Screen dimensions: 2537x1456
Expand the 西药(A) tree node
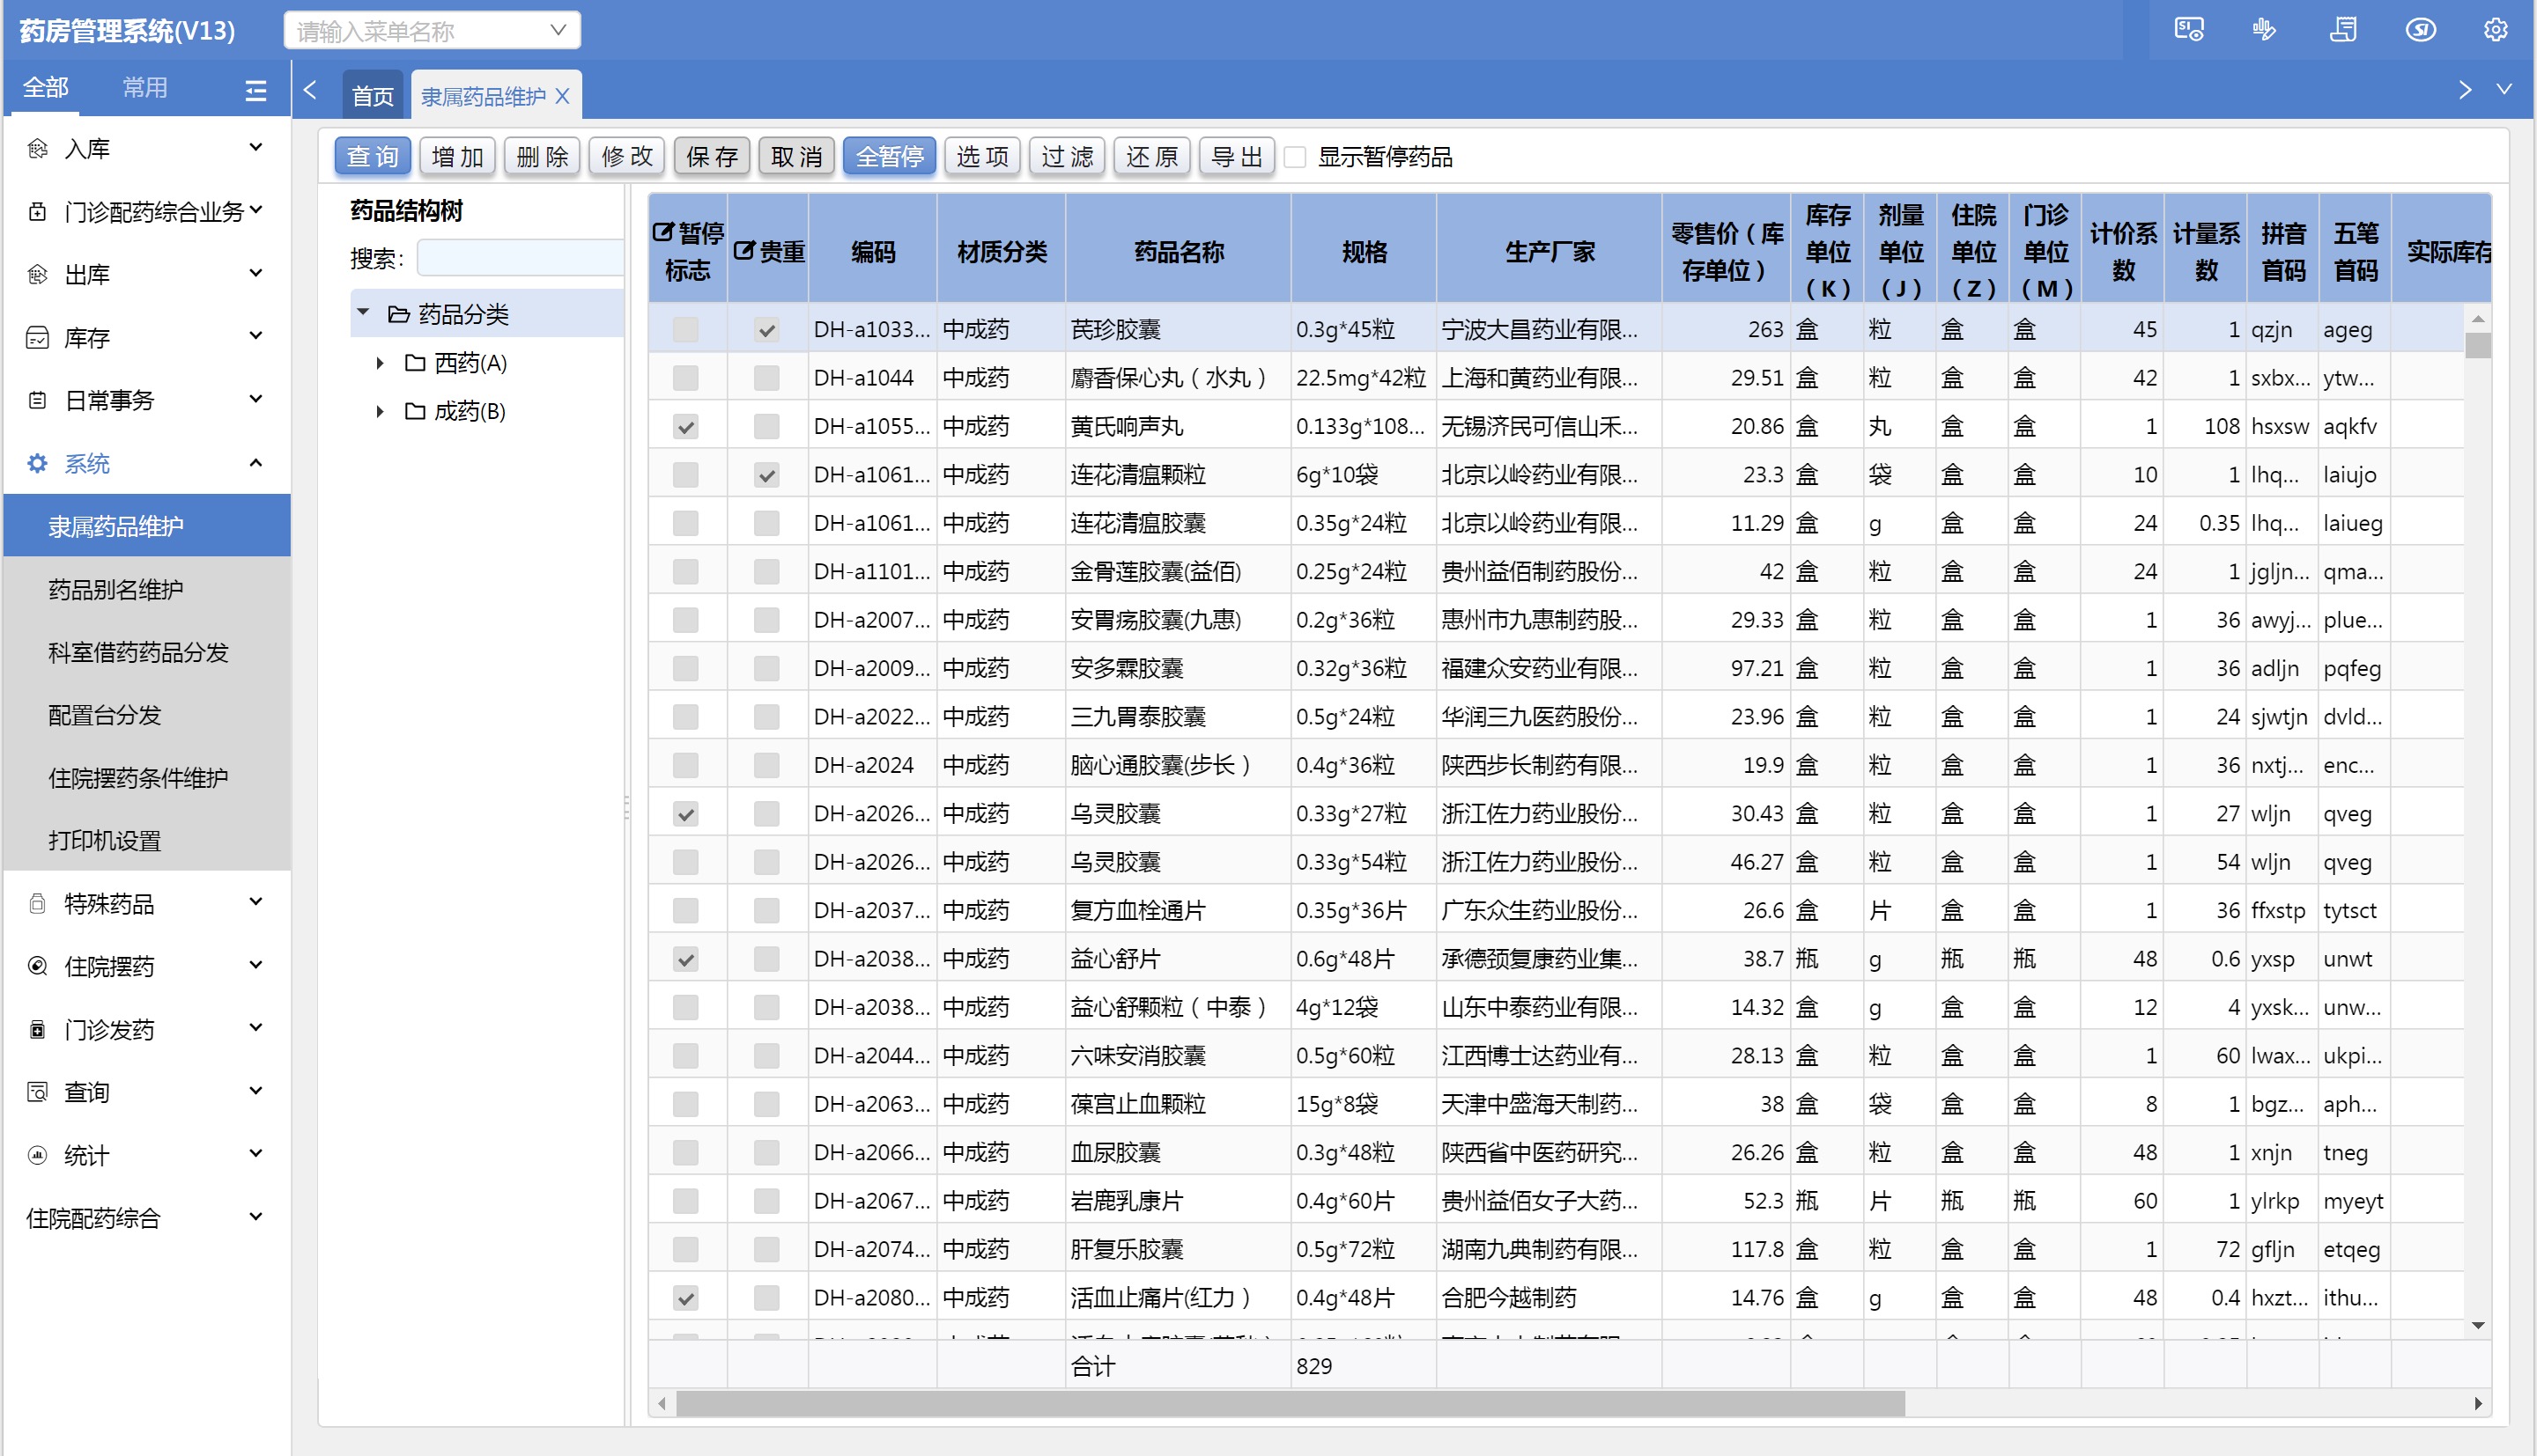point(381,363)
